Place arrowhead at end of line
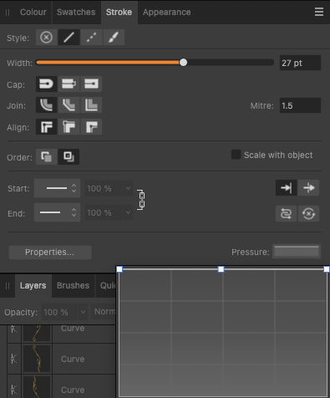Image resolution: width=330 pixels, height=398 pixels. coord(308,188)
